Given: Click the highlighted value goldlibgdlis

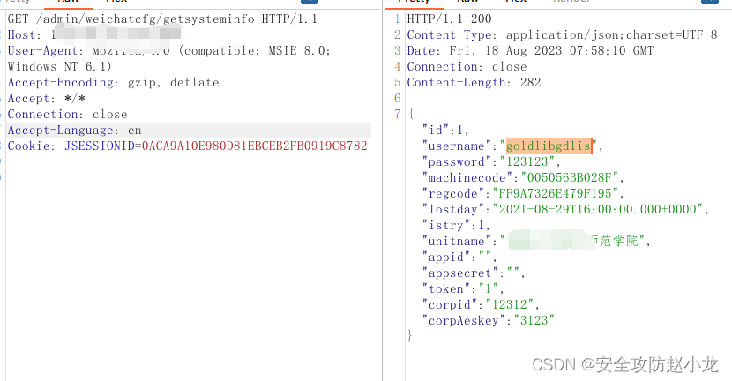Looking at the screenshot, I should (x=549, y=146).
